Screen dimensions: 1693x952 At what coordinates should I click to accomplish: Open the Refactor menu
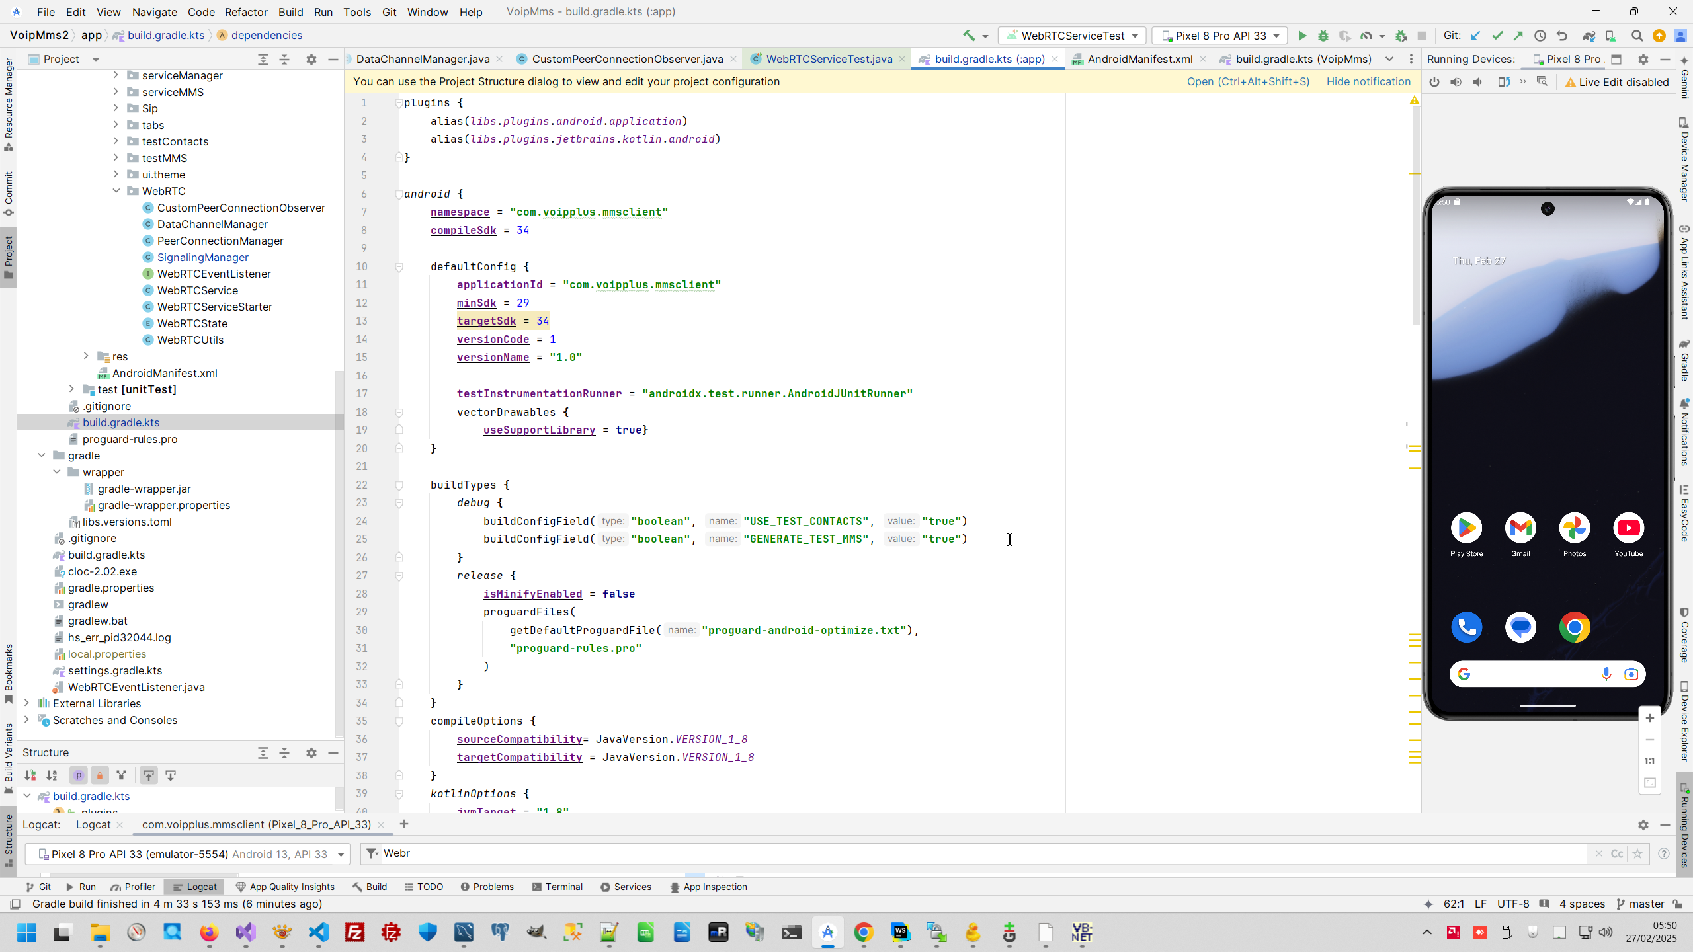pos(245,12)
